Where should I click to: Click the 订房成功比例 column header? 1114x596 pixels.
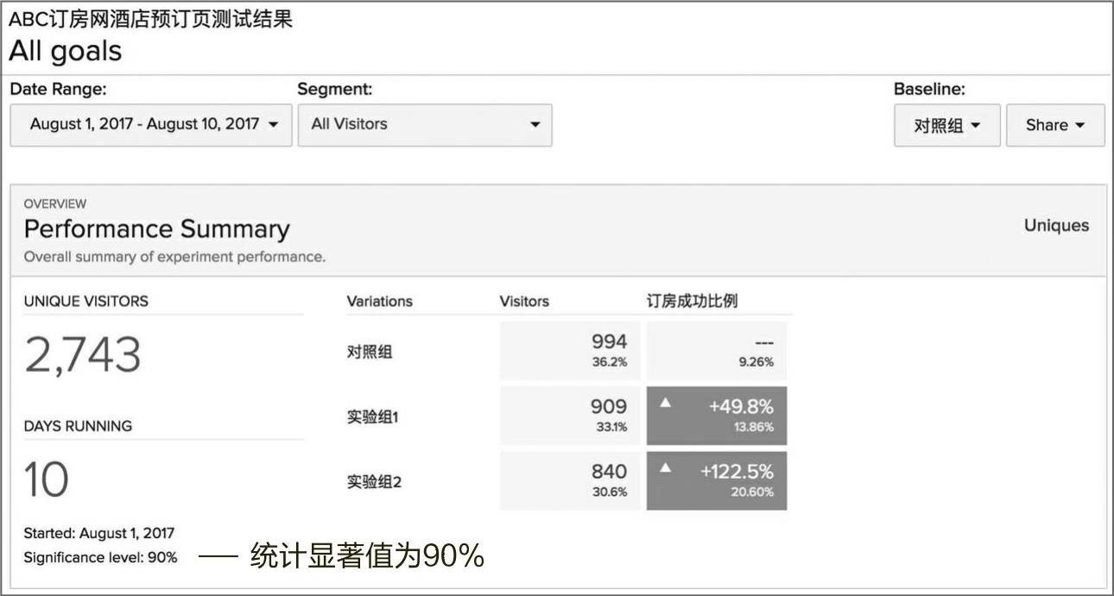pos(692,301)
